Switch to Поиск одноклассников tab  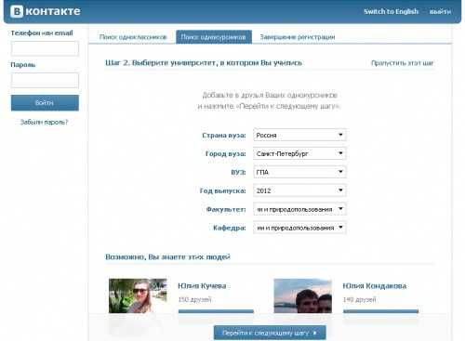(133, 37)
